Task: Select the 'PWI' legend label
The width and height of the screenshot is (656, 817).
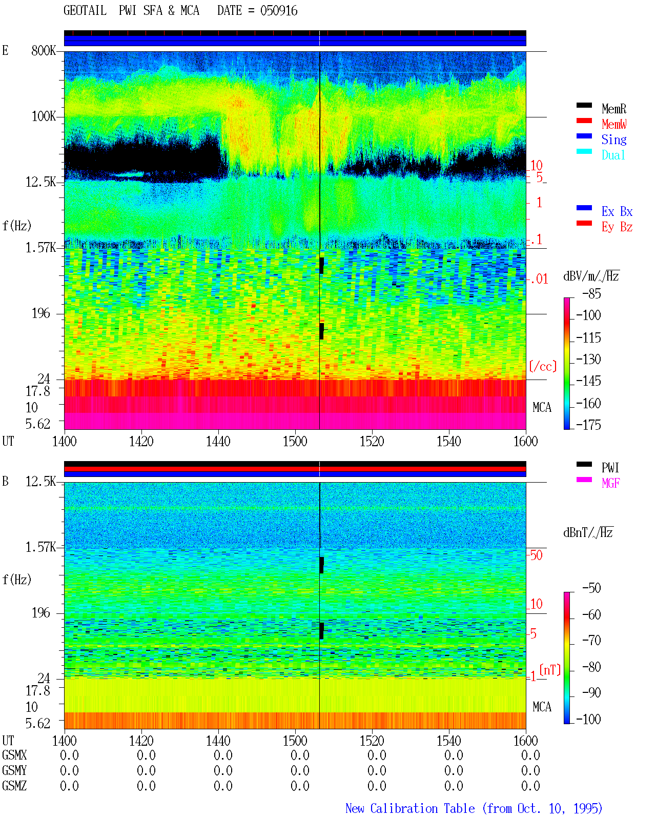Action: (610, 468)
